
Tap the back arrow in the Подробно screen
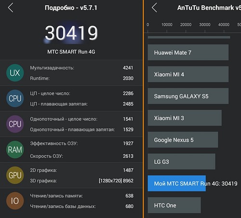(11, 8)
